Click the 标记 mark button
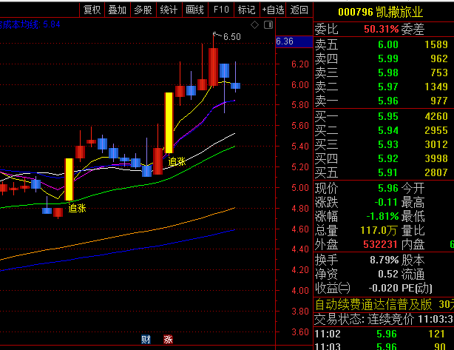 (247, 10)
